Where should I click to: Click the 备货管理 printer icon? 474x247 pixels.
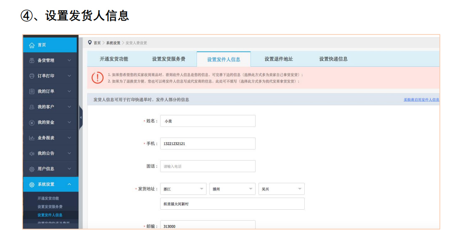click(x=32, y=60)
